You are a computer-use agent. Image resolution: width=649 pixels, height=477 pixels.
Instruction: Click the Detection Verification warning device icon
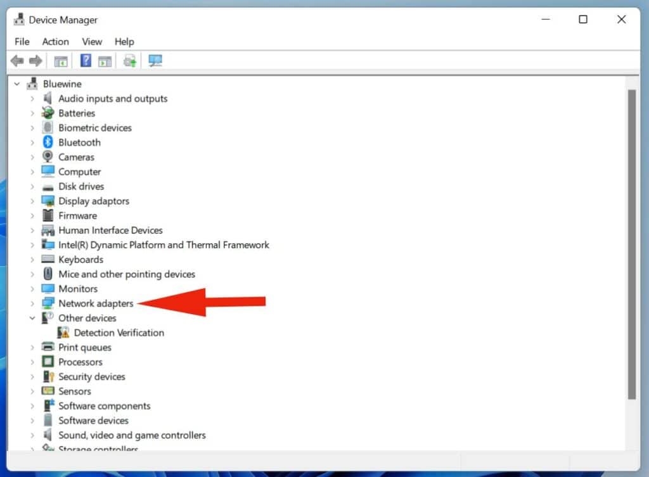click(x=63, y=333)
